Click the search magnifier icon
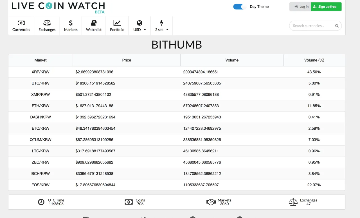This screenshot has height=218, width=360. [x=337, y=26]
